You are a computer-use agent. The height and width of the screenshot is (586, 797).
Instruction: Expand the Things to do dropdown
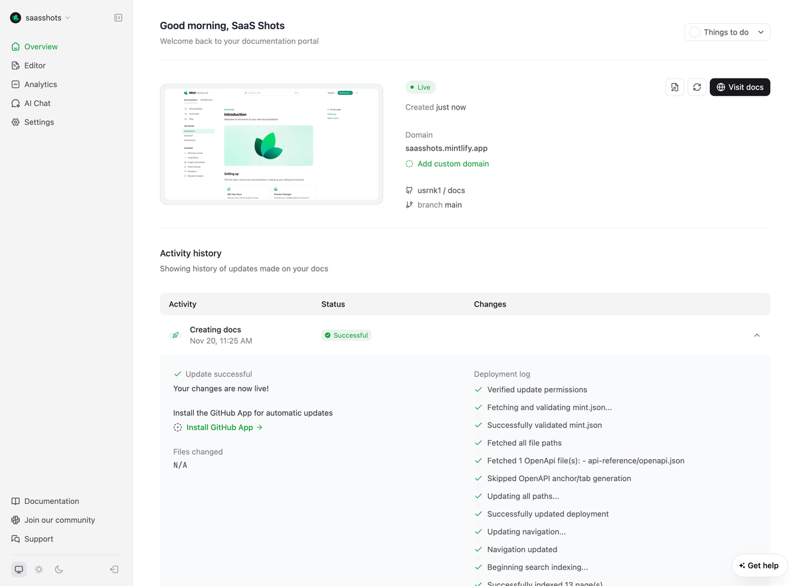(x=727, y=32)
